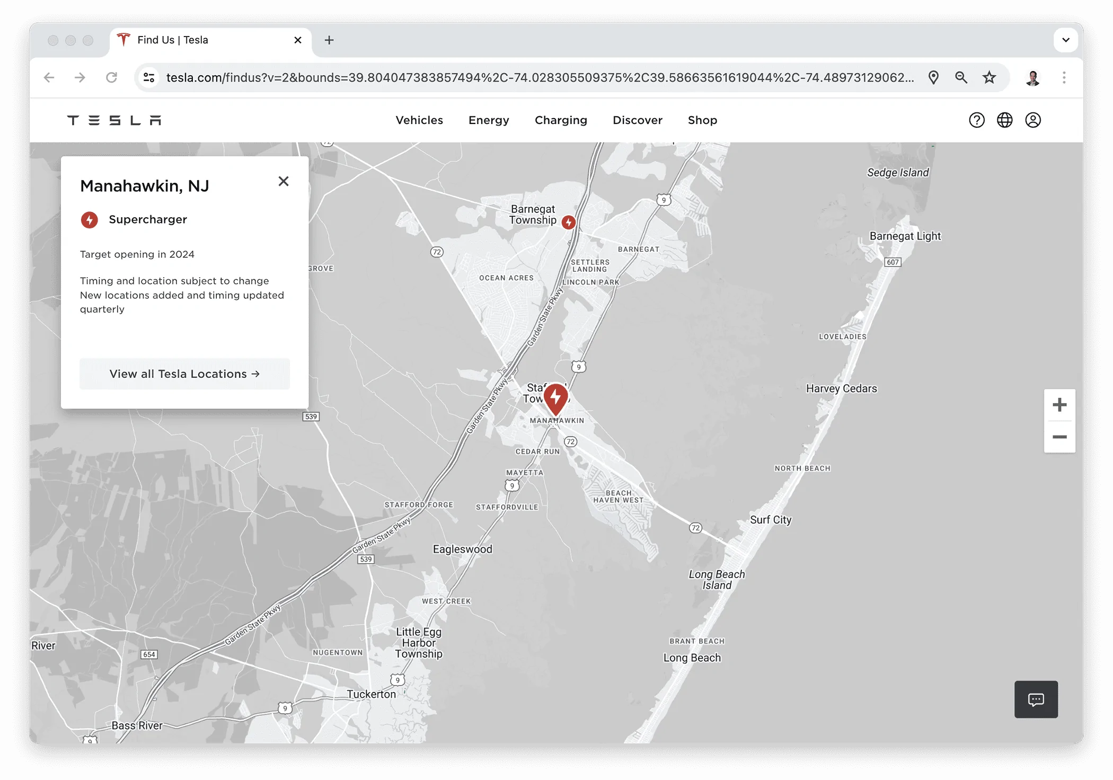Close the Manahawkin info card

[x=284, y=181]
